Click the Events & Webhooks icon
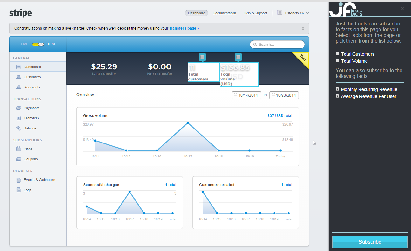This screenshot has height=251, width=411. (x=18, y=180)
